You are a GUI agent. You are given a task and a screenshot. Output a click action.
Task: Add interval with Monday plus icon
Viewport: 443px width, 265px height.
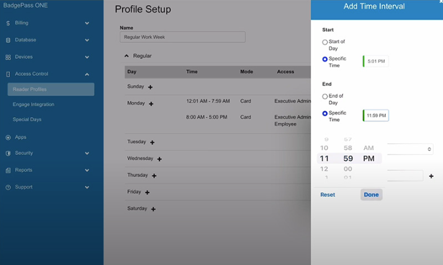[x=151, y=104]
